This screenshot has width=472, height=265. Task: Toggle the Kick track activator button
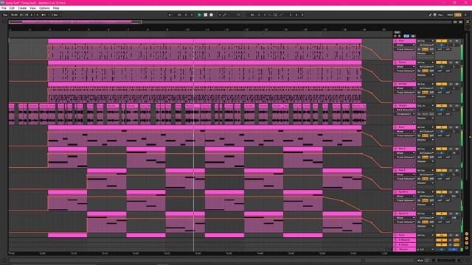coord(441,41)
